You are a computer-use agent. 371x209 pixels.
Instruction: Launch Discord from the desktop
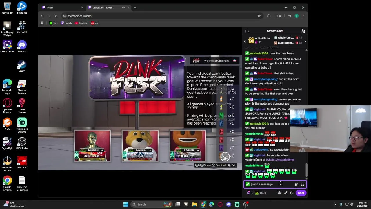click(22, 46)
